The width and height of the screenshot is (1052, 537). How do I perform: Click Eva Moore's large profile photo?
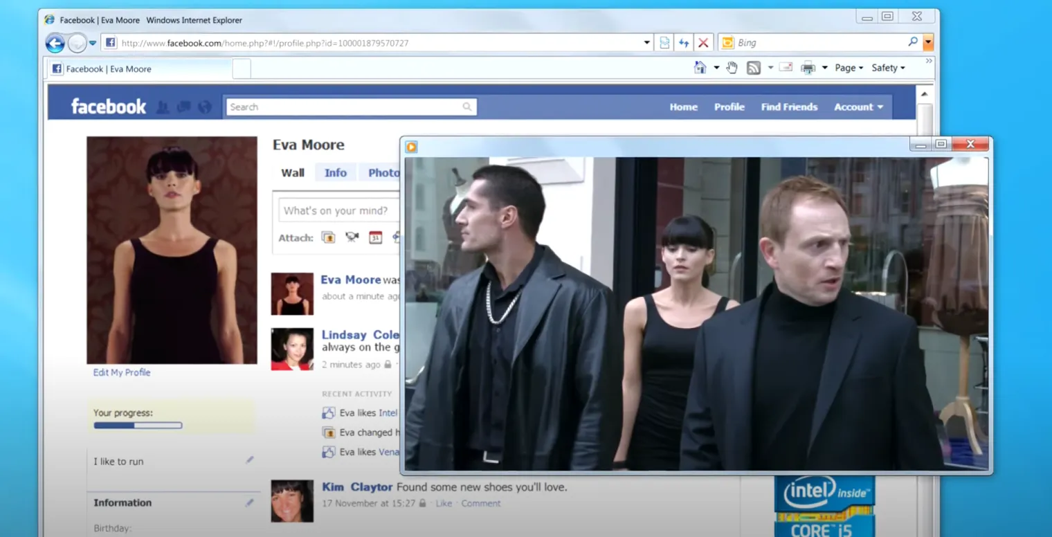(x=172, y=250)
